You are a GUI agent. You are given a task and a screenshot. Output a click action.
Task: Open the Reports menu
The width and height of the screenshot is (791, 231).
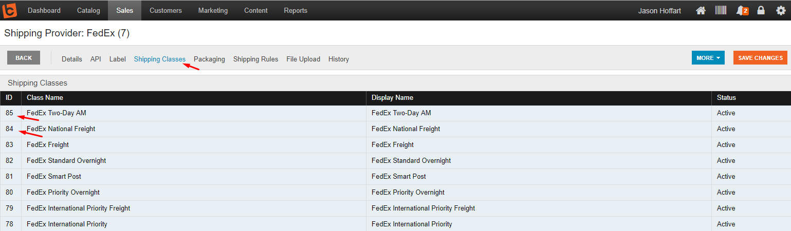coord(296,10)
